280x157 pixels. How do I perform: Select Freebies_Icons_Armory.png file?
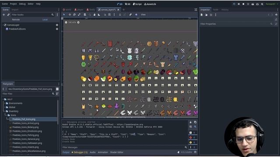coord(26,123)
